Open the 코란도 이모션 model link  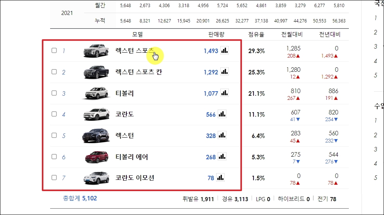(135, 178)
